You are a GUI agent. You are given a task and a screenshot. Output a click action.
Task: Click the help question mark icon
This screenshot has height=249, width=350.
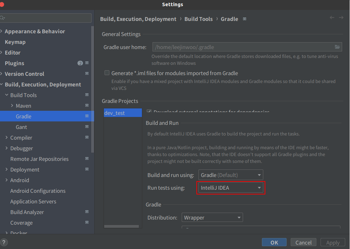tap(4, 242)
